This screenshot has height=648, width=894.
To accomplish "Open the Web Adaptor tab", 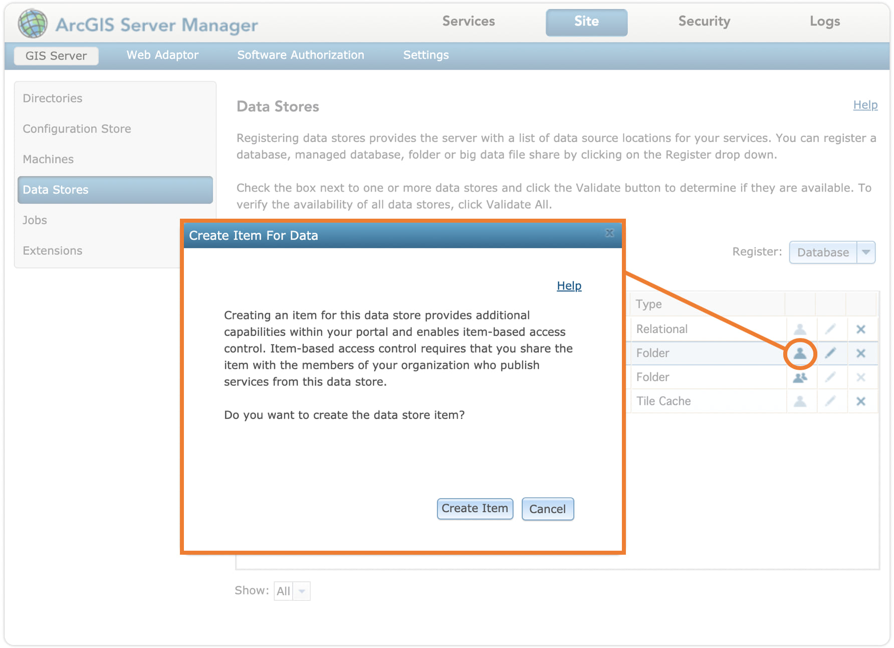I will tap(162, 55).
